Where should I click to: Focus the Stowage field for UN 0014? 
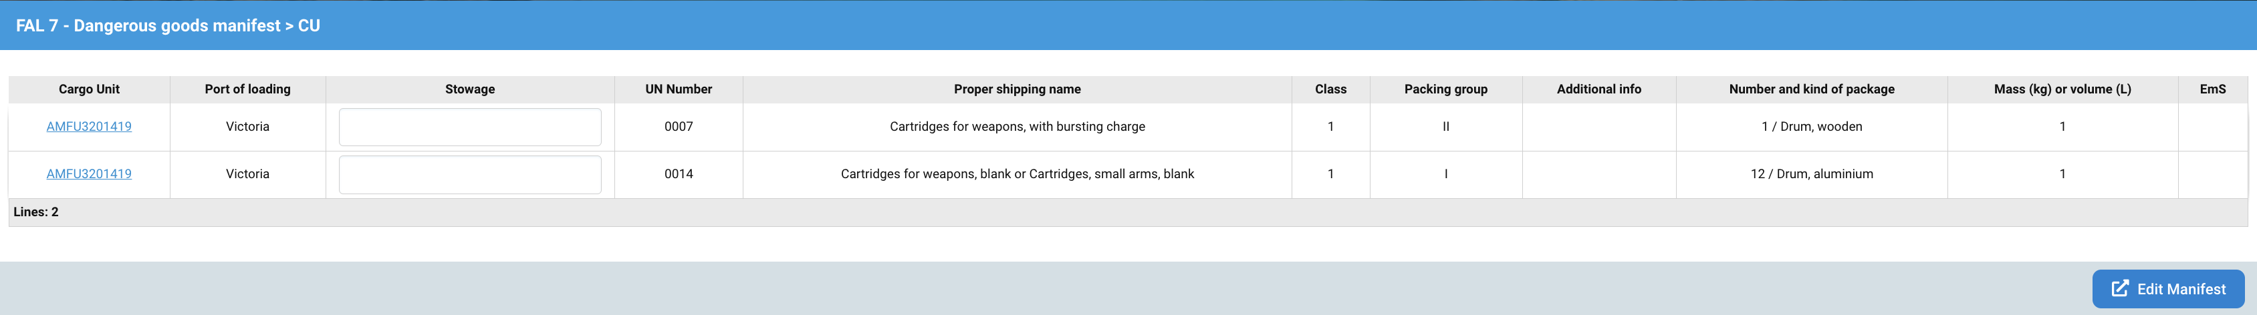[469, 174]
